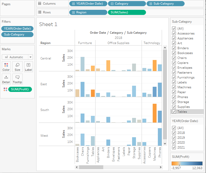Collapse the Category column pill minus icon
206x173 pixels.
(112, 4)
